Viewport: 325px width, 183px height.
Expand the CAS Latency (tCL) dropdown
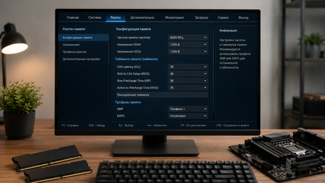188,67
